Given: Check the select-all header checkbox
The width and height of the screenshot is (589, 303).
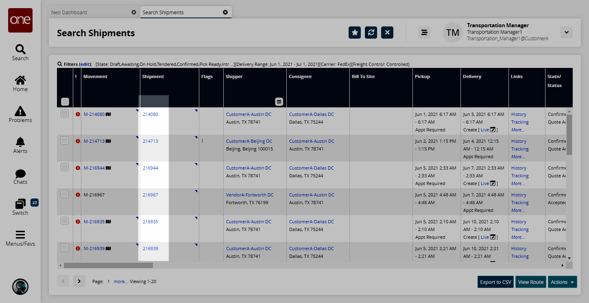Looking at the screenshot, I should point(65,102).
